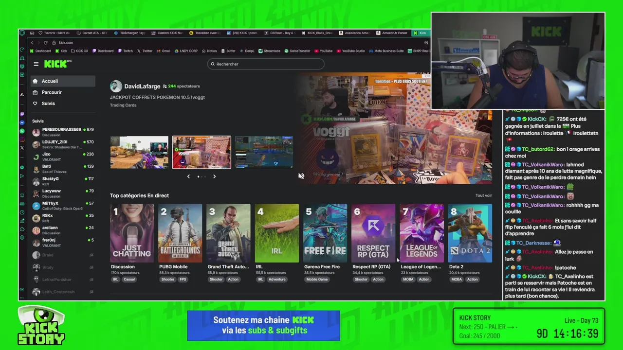
Task: Show next featured stream in carousel
Action: (214, 176)
